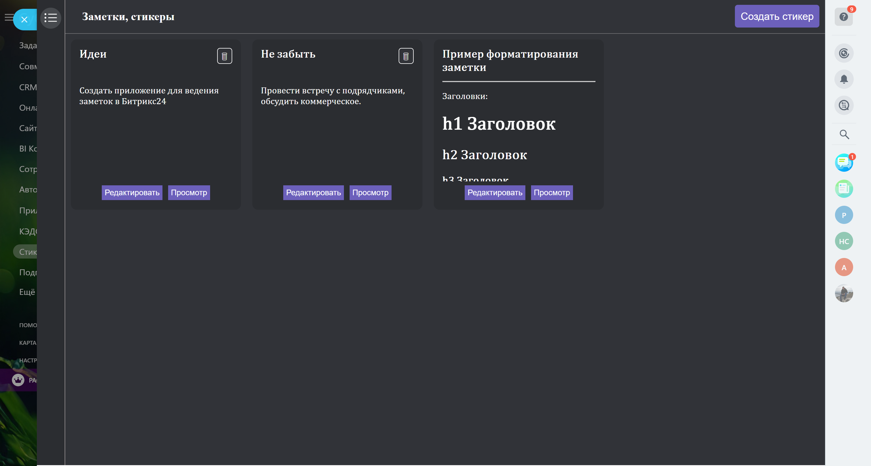871x466 pixels.
Task: Delete the Идеи sticker via trash icon
Action: click(225, 56)
